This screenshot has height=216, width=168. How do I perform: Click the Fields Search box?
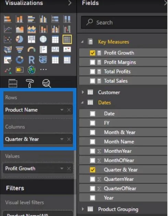(124, 22)
